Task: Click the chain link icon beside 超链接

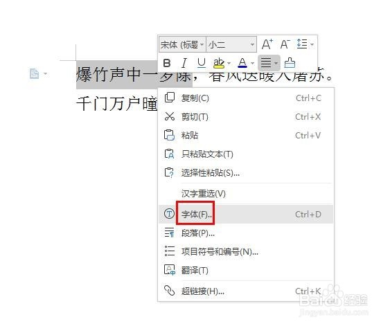Action: tap(170, 290)
